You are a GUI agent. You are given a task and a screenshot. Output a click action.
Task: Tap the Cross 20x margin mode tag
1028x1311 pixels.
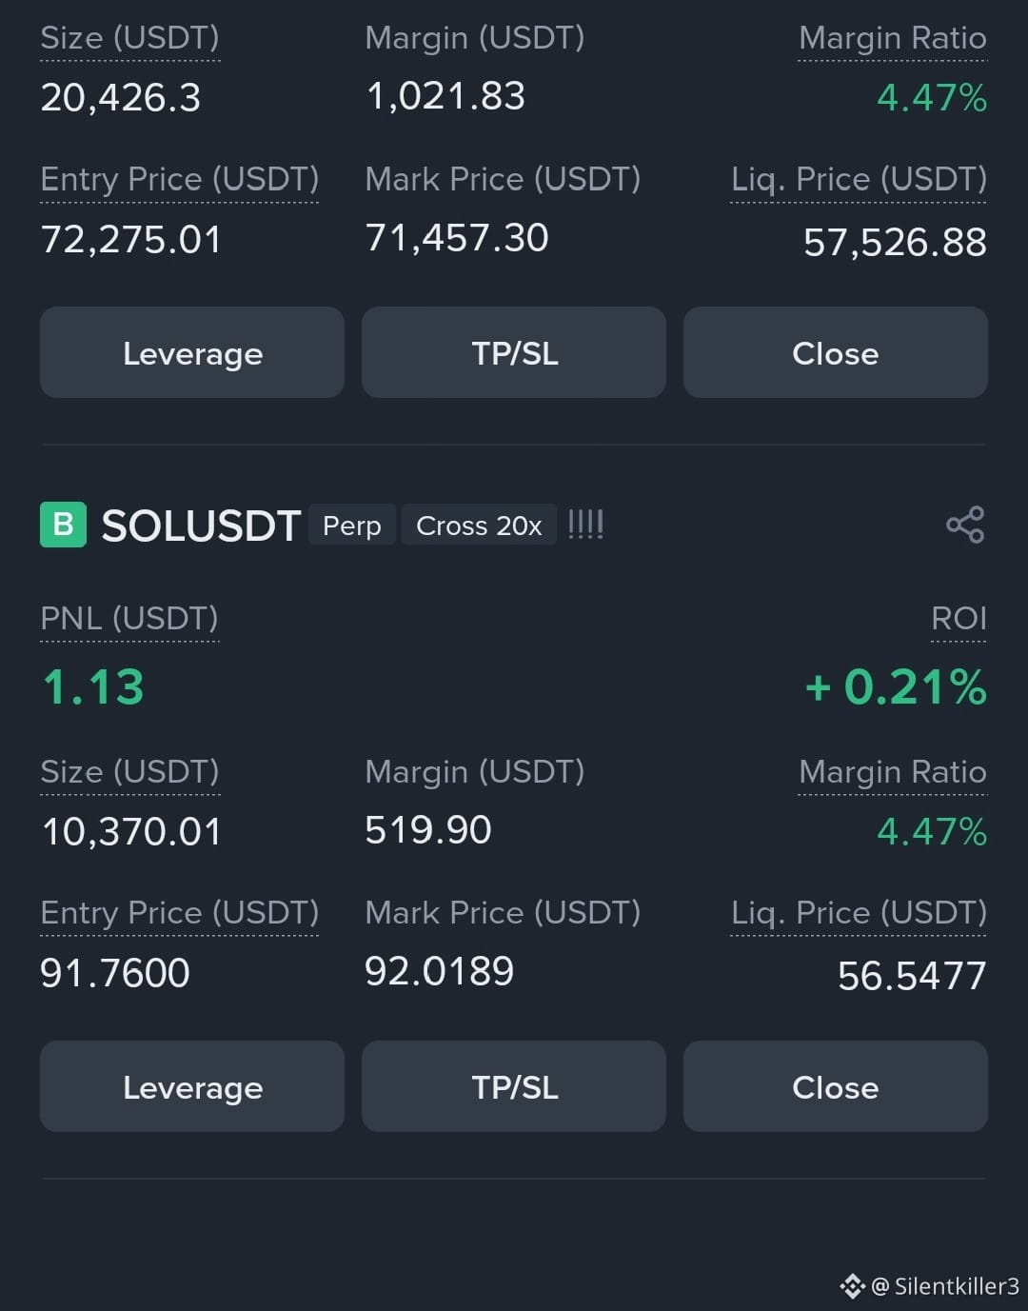pos(479,526)
